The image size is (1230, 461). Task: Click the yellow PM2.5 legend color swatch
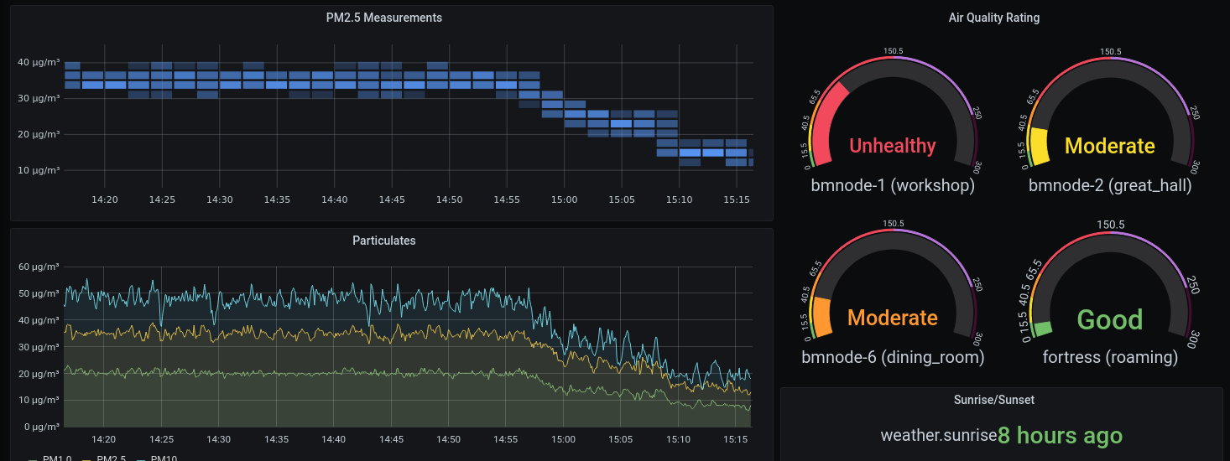point(86,458)
